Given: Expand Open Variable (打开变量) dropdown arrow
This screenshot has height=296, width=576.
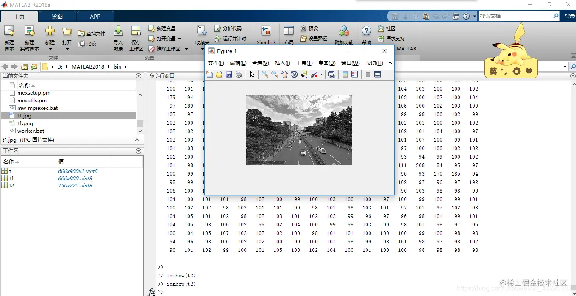Looking at the screenshot, I should tap(179, 39).
